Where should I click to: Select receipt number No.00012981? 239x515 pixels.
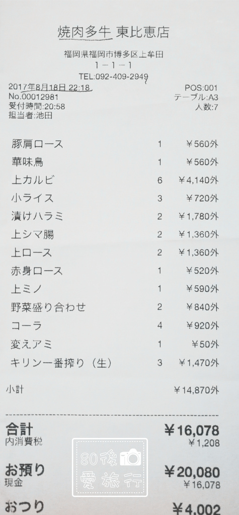point(33,97)
